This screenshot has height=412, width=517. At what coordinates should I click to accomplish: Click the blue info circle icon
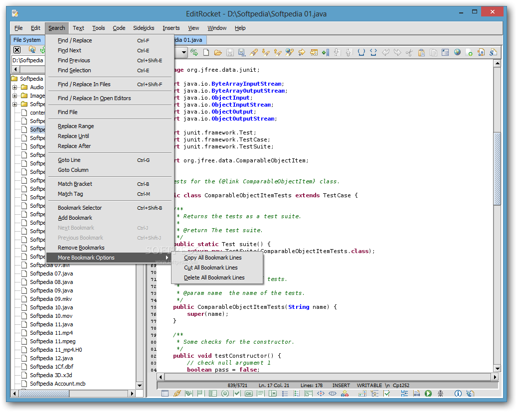pyautogui.click(x=458, y=393)
